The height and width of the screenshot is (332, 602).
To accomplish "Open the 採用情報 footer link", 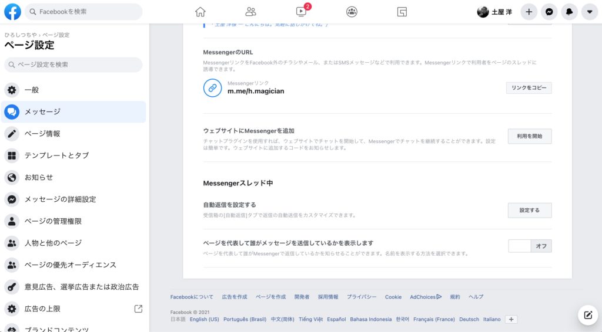I will coord(328,297).
